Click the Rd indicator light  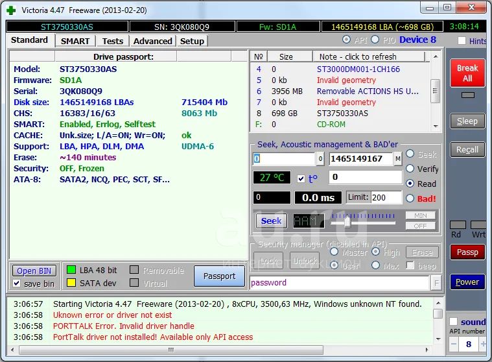coord(458,225)
